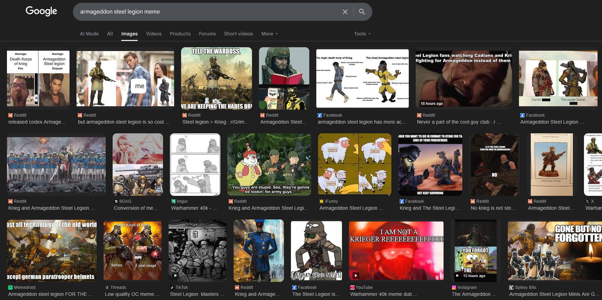Open the Death Korps of Krieg miniature page thumbnail
This screenshot has height=300, width=602.
click(x=552, y=165)
